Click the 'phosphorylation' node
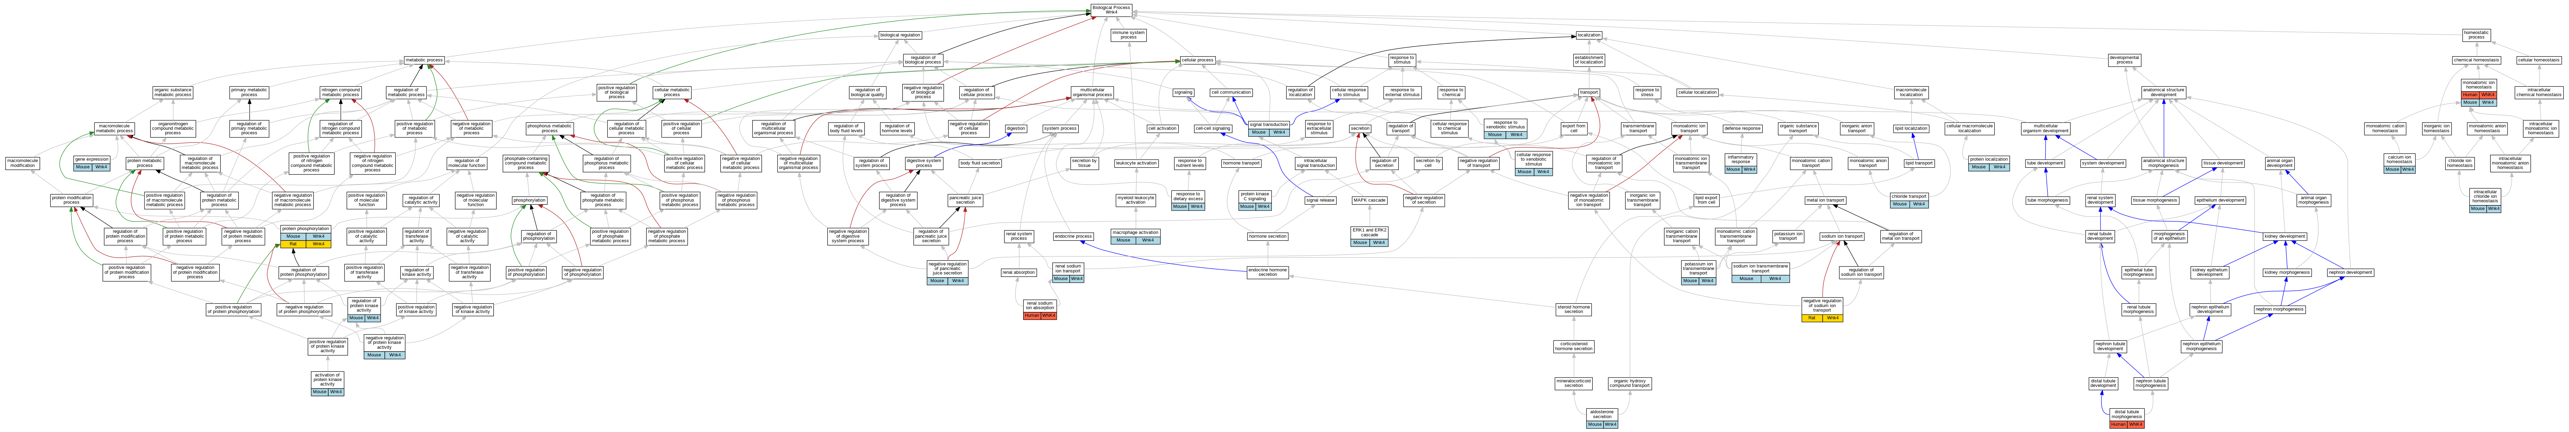Image resolution: width=2569 pixels, height=432 pixels. coord(530,200)
